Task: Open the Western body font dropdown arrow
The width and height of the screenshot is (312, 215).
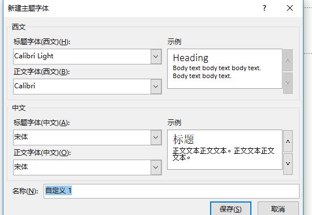Action: (156, 87)
